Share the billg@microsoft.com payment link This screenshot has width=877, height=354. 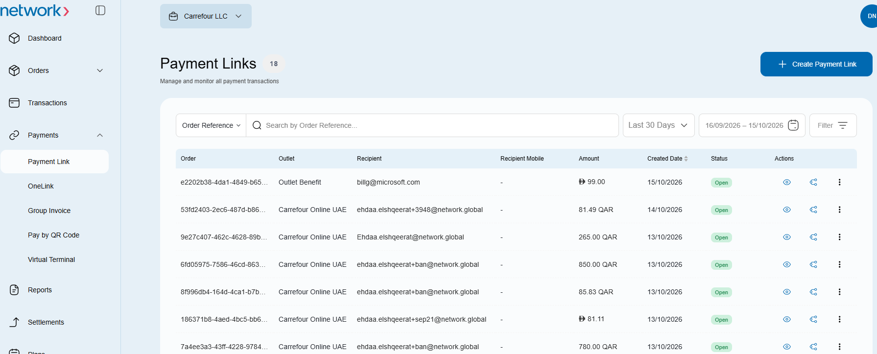pos(813,182)
